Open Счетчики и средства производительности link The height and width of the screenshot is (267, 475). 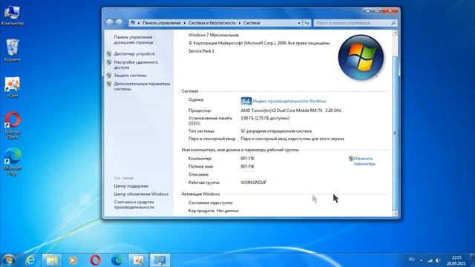click(134, 205)
